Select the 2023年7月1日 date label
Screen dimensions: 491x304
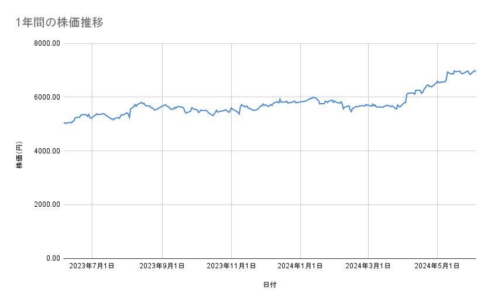click(x=92, y=267)
